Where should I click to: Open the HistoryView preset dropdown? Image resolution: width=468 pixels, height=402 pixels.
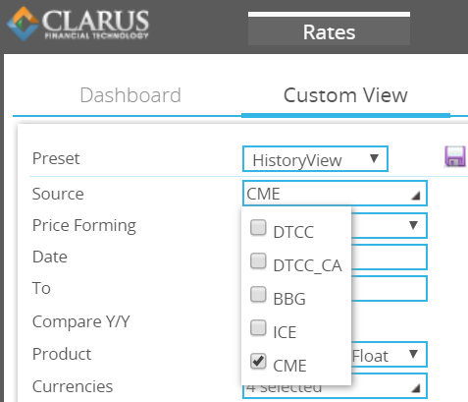(315, 159)
